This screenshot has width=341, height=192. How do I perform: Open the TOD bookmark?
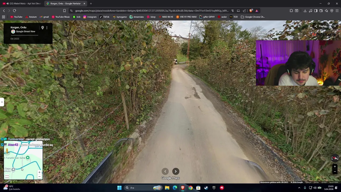point(233,17)
